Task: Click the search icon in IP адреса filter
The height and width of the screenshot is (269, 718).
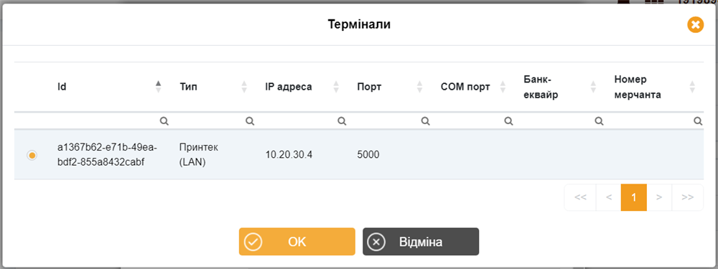Action: (341, 121)
